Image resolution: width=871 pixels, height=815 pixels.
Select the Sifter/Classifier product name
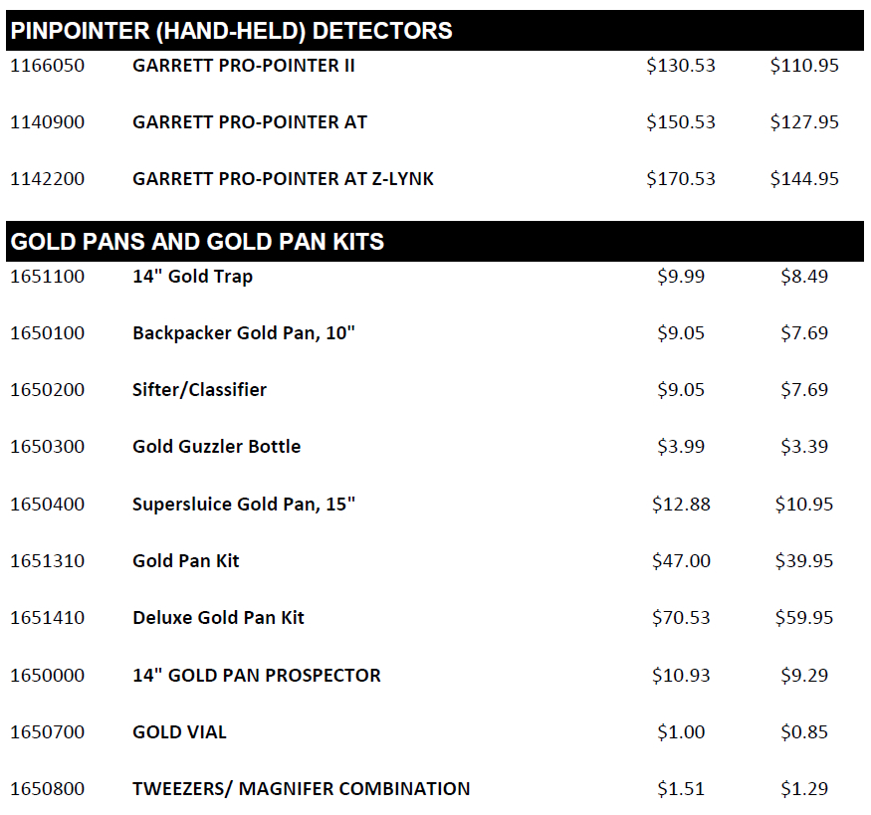(x=199, y=390)
